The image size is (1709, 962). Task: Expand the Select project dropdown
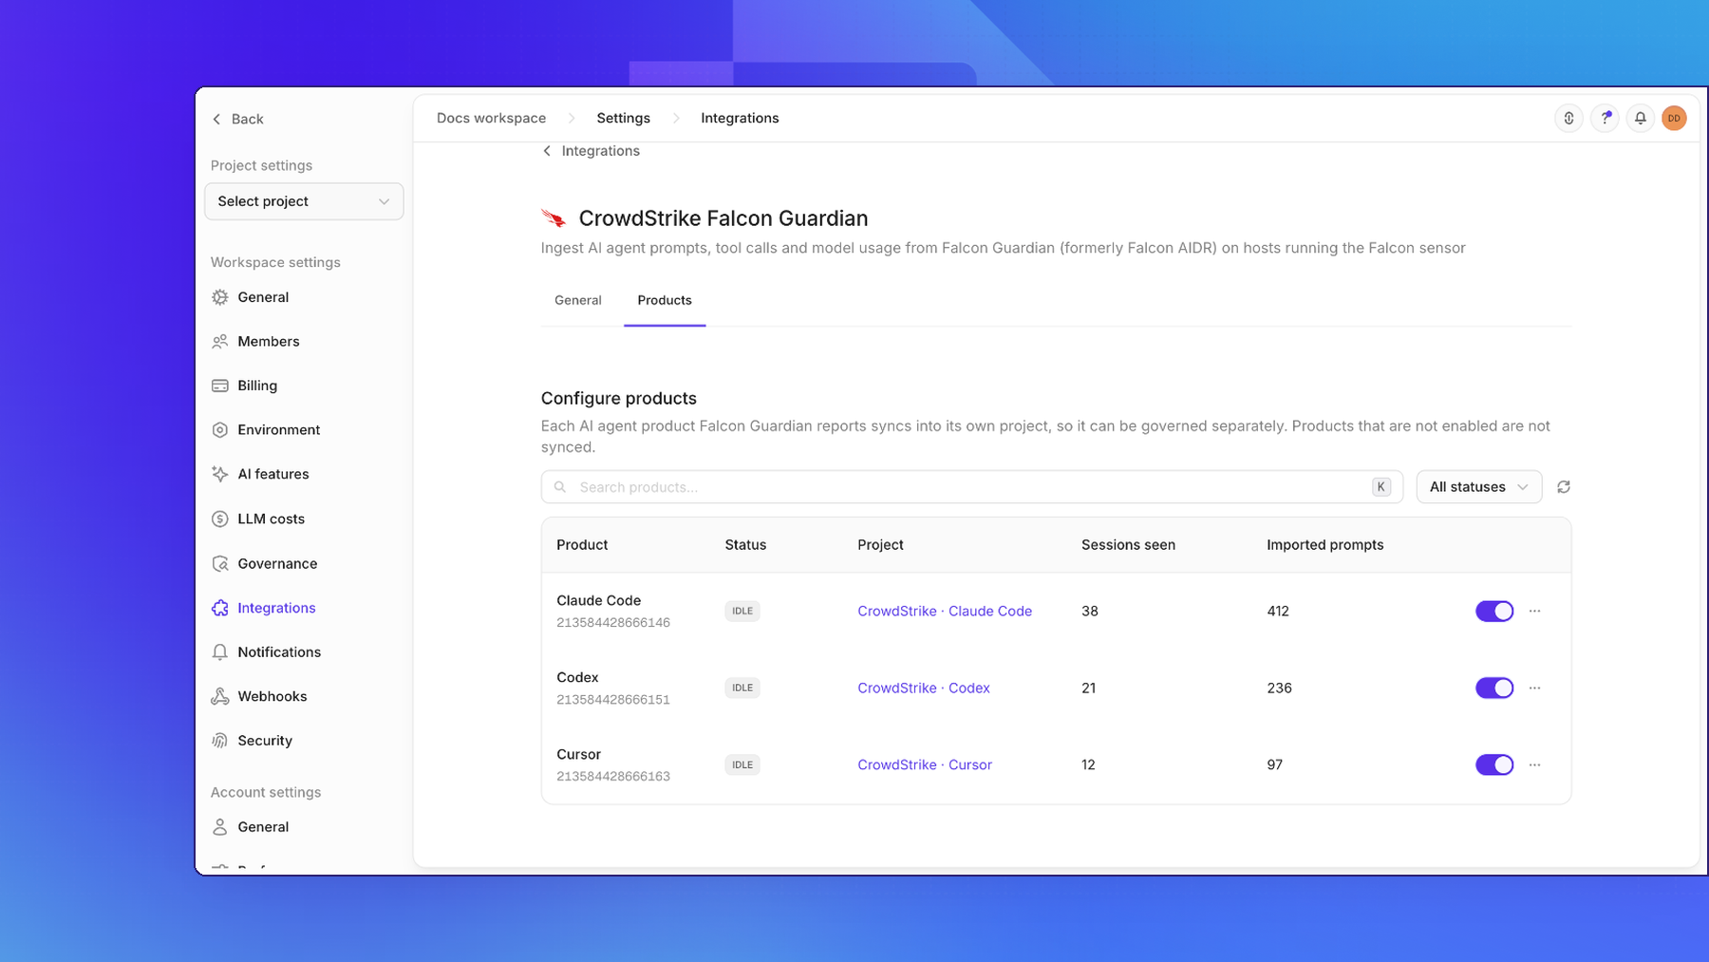click(x=304, y=201)
